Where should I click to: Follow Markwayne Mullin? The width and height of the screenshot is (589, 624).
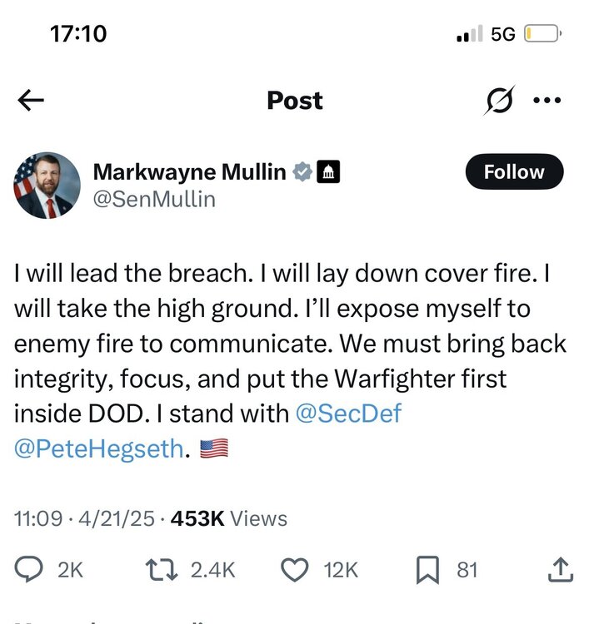click(x=513, y=172)
